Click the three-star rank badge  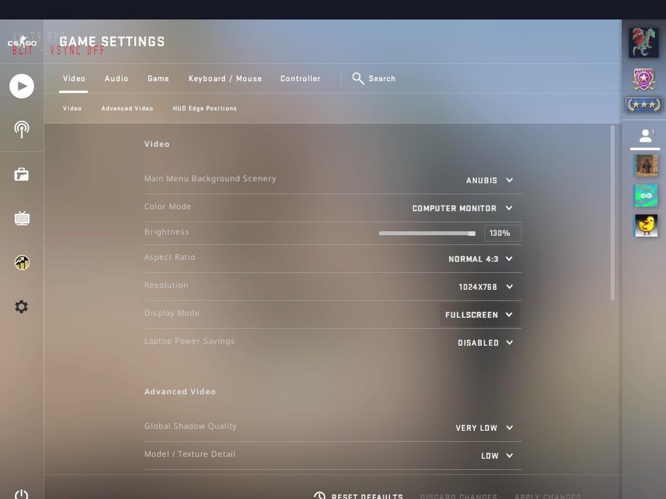pyautogui.click(x=644, y=105)
